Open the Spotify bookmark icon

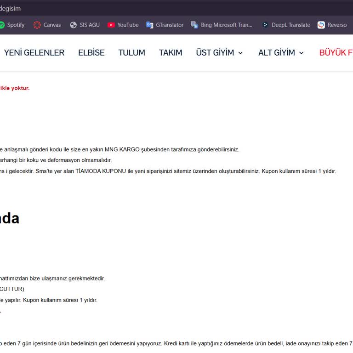[x=2, y=25]
